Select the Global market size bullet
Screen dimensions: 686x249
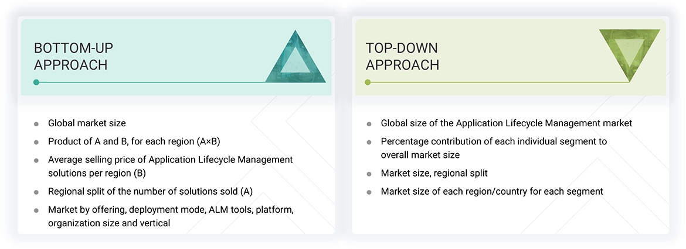(x=87, y=123)
